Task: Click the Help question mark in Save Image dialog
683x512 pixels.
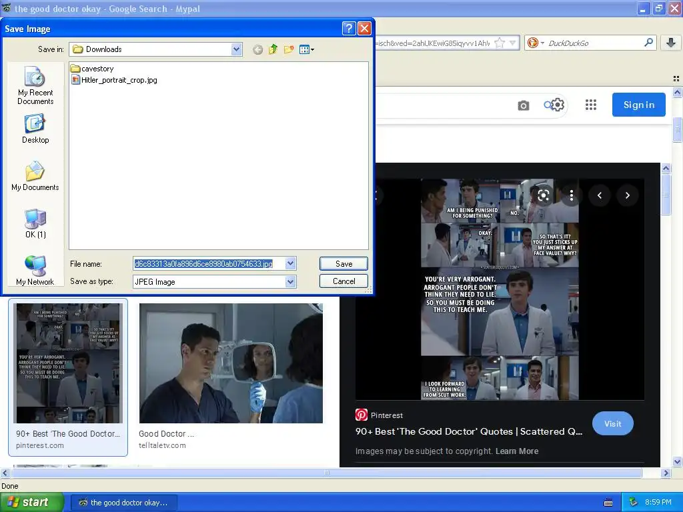Action: pos(349,29)
